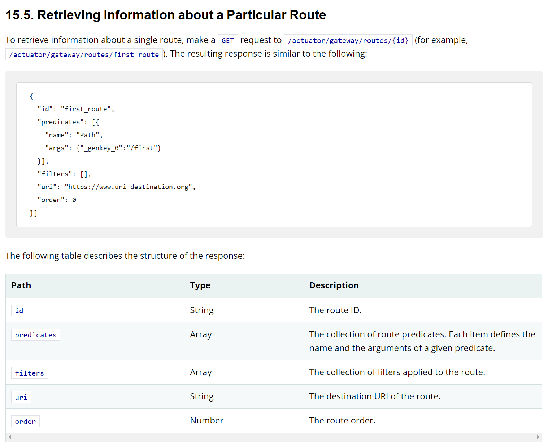The image size is (548, 448).
Task: Click the uri code cell in the table
Action: pos(21,397)
